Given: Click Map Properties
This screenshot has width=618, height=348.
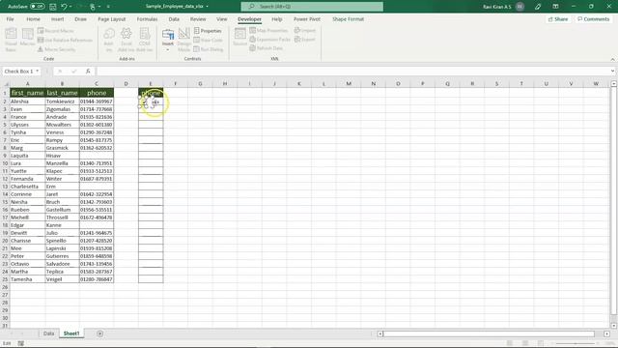Looking at the screenshot, I should pos(268,30).
